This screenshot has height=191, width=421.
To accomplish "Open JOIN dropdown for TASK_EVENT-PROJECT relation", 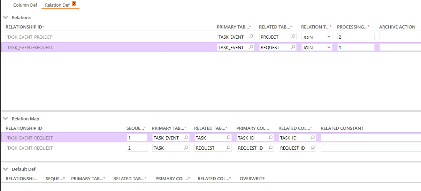I will tap(317, 37).
